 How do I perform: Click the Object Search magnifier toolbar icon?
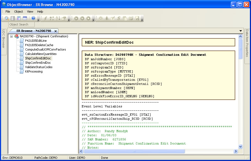[x=7, y=18]
